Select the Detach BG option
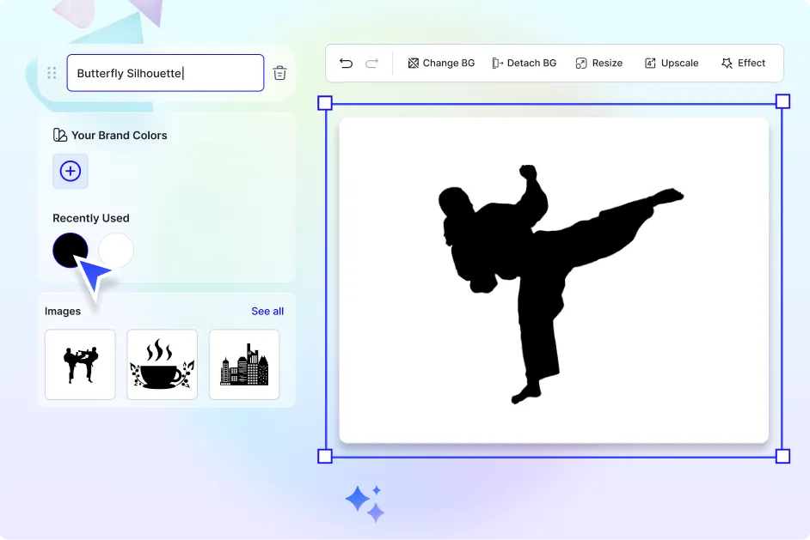The image size is (810, 540). click(524, 64)
